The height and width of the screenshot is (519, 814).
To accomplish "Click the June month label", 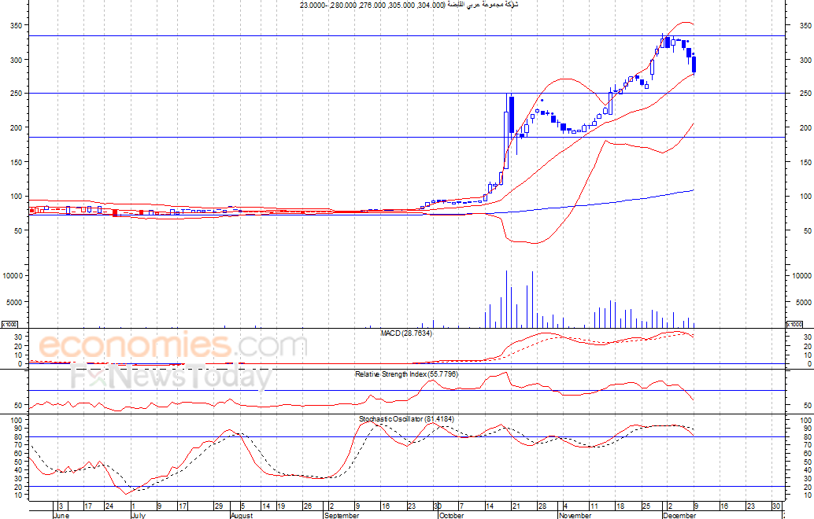I will (61, 516).
